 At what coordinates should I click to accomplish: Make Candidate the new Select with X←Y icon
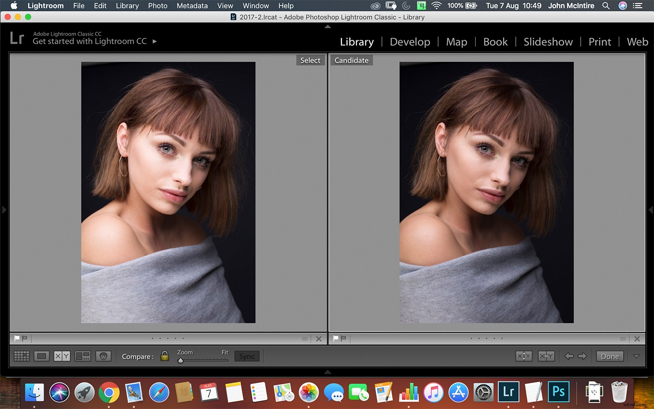(546, 356)
